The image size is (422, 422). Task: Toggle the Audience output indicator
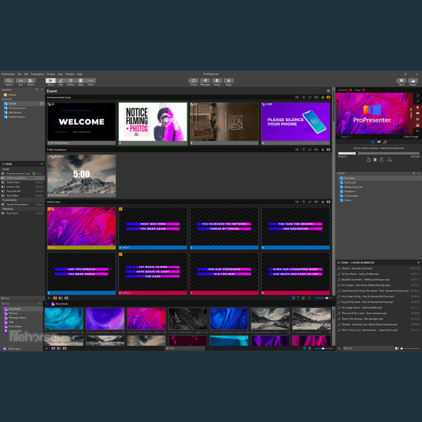(351, 90)
